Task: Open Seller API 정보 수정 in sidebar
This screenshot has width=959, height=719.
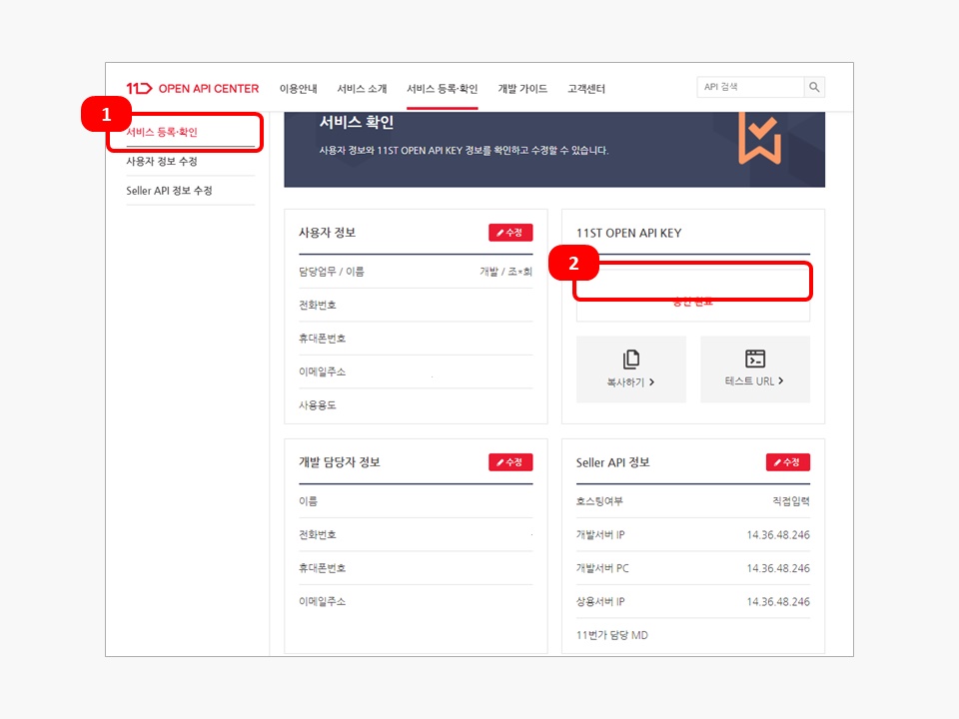Action: coord(169,191)
